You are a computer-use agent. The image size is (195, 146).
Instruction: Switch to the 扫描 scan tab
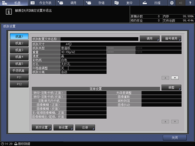click(x=154, y=3)
